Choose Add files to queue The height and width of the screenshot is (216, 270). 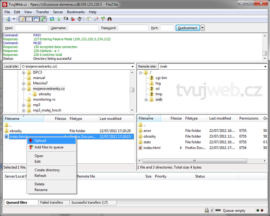pos(52,147)
